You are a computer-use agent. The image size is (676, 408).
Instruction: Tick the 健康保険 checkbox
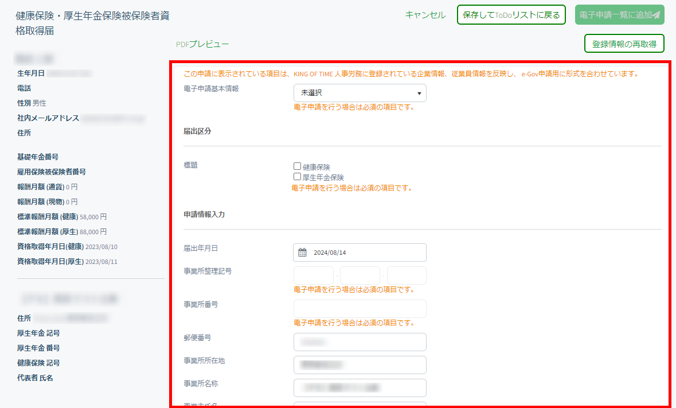[x=297, y=166]
